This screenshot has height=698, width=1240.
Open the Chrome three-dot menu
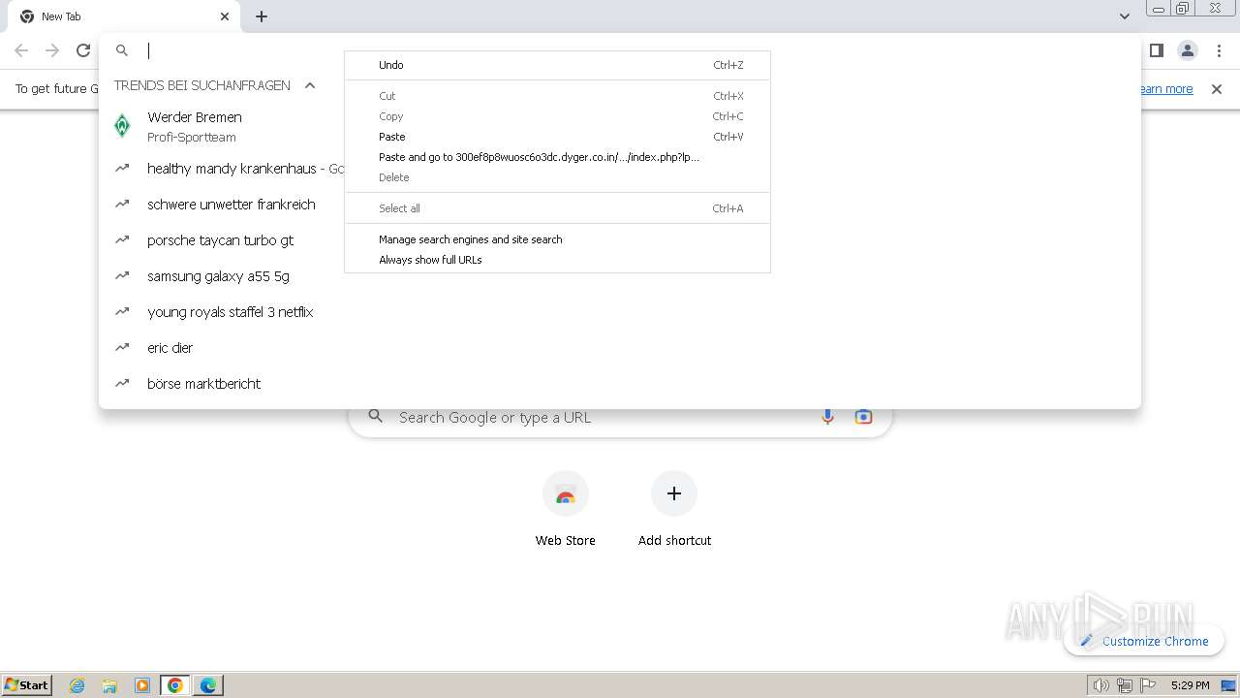[1219, 50]
